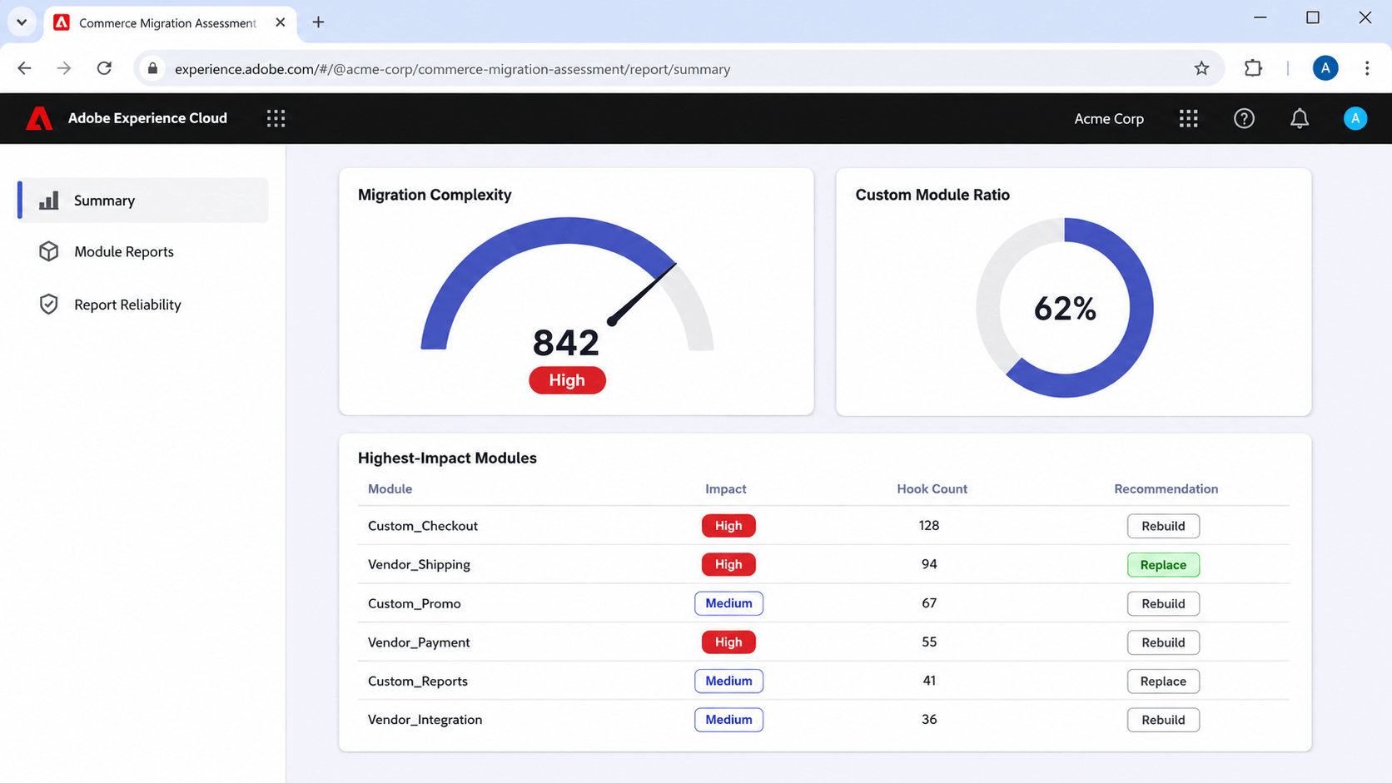Click the Vendor_Payment module name
Screen dimensions: 1392x783
(x=419, y=642)
